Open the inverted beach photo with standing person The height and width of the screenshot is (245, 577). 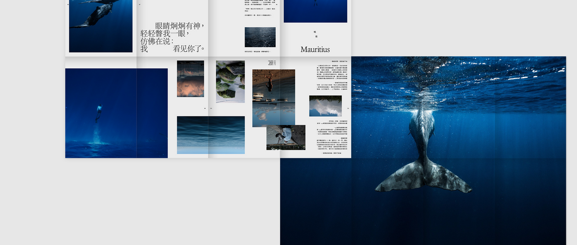pyautogui.click(x=273, y=98)
